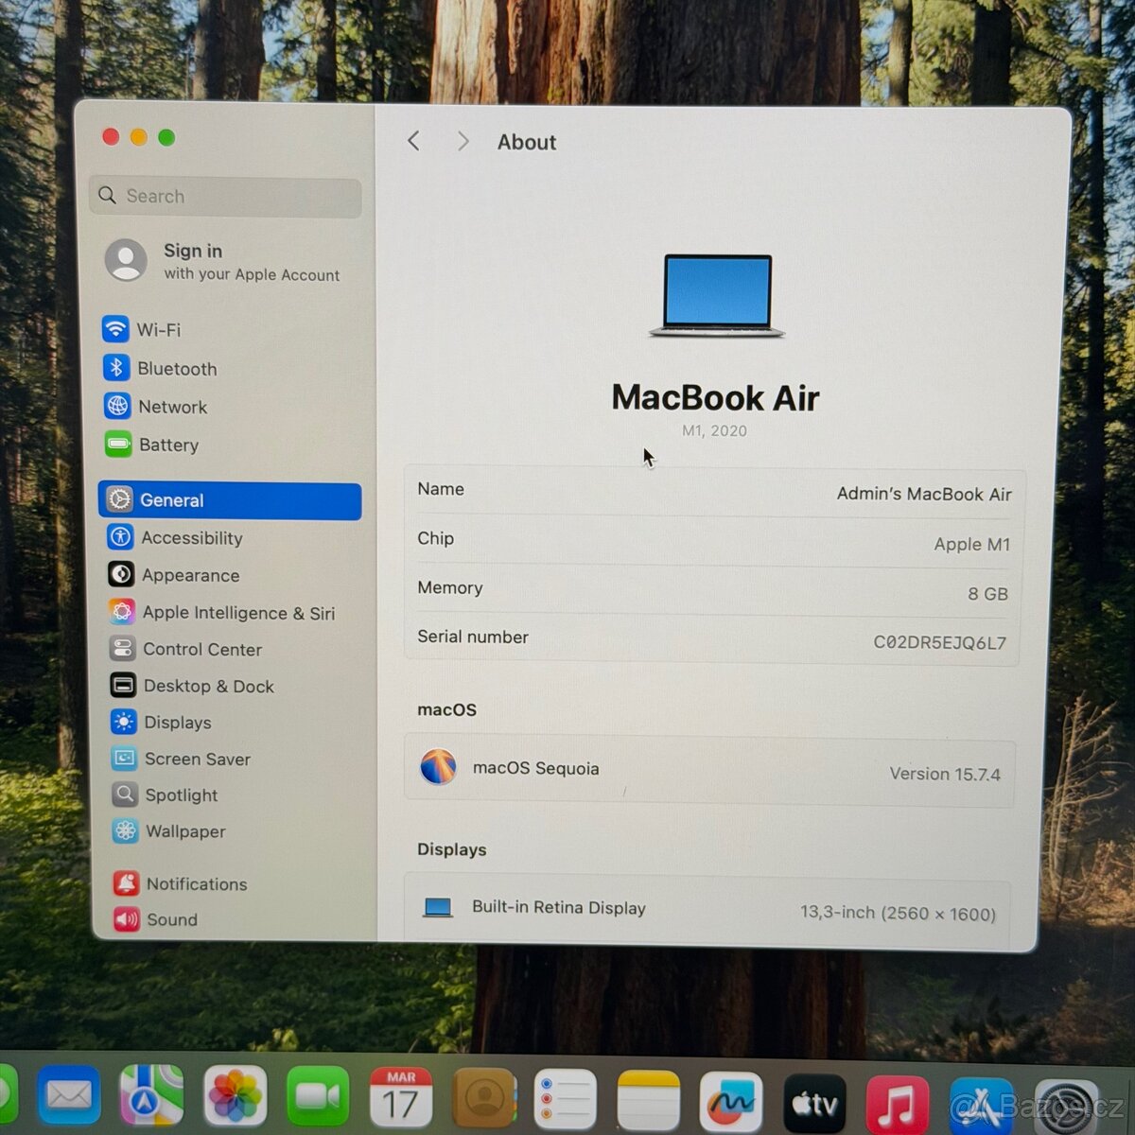Open Wallpaper settings
Viewport: 1135px width, 1135px height.
coord(168,831)
